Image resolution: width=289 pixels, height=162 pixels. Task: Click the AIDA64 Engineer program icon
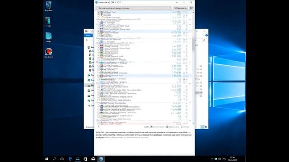tap(102, 53)
